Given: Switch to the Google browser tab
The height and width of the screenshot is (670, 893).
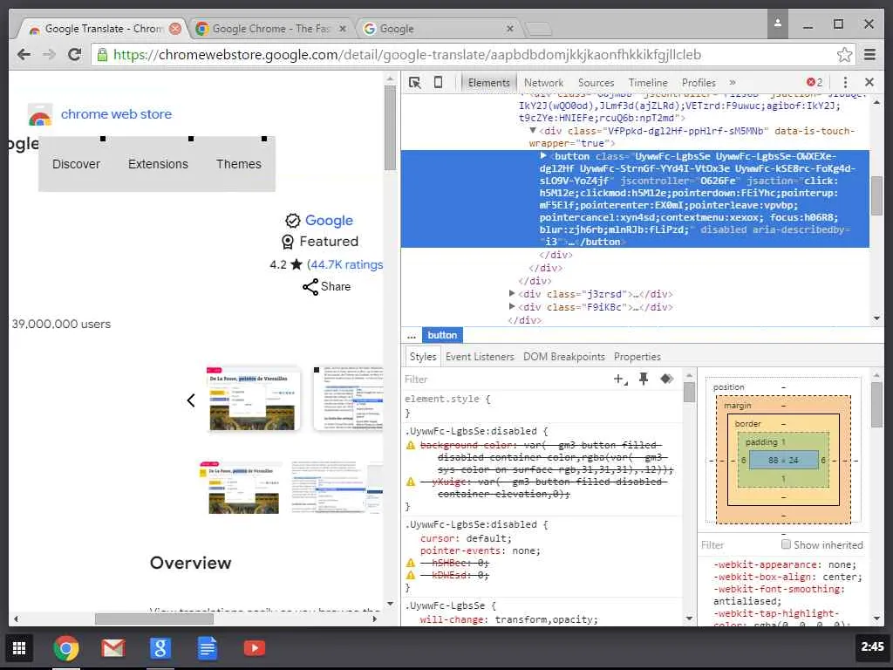Looking at the screenshot, I should point(438,29).
